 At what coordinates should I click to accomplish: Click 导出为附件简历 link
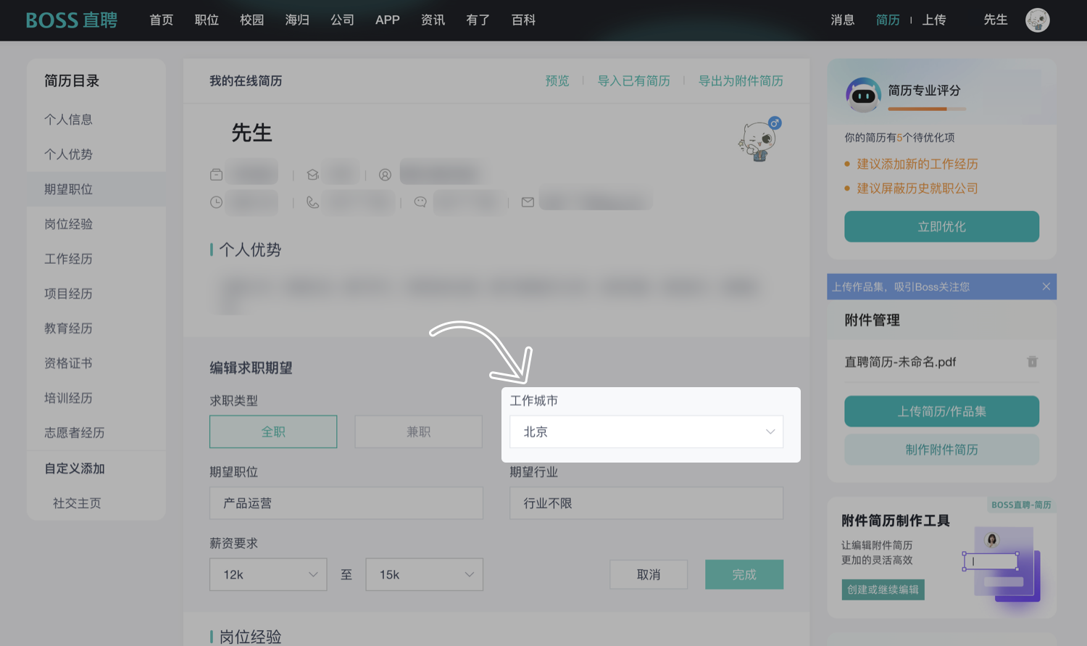pyautogui.click(x=741, y=80)
